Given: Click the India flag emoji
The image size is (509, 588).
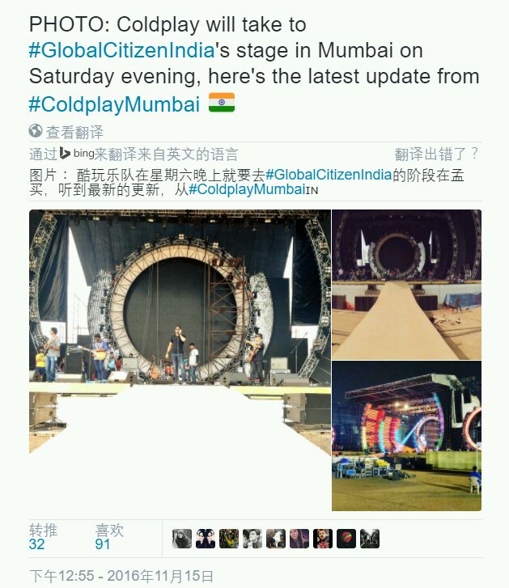Looking at the screenshot, I should click(x=222, y=103).
